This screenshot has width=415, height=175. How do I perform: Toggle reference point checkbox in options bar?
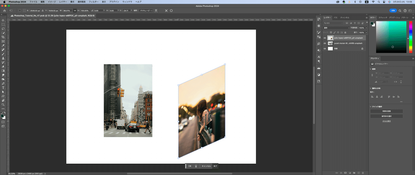[20, 10]
